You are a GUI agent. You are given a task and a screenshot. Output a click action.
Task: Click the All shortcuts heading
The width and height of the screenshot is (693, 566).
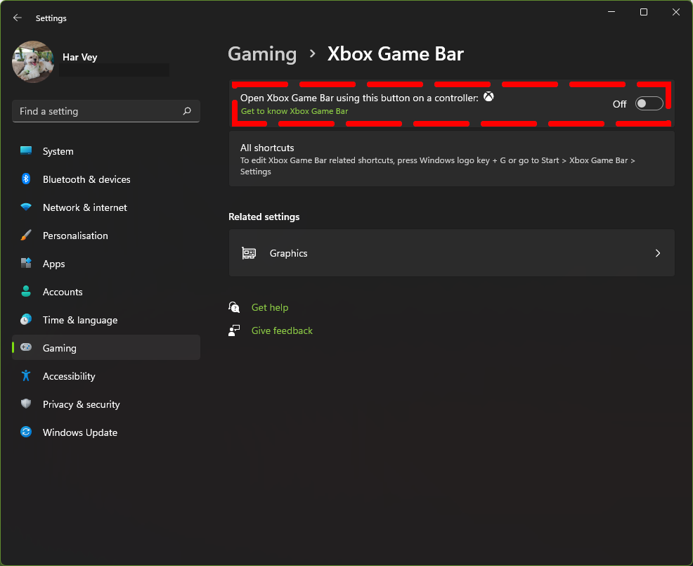[x=267, y=148]
